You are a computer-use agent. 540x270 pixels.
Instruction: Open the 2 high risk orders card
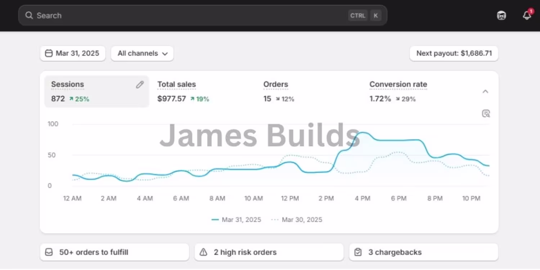[269, 252]
